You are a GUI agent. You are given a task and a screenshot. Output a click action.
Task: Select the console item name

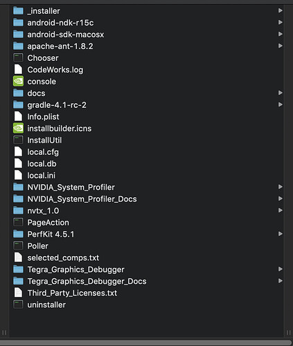[x=42, y=82]
